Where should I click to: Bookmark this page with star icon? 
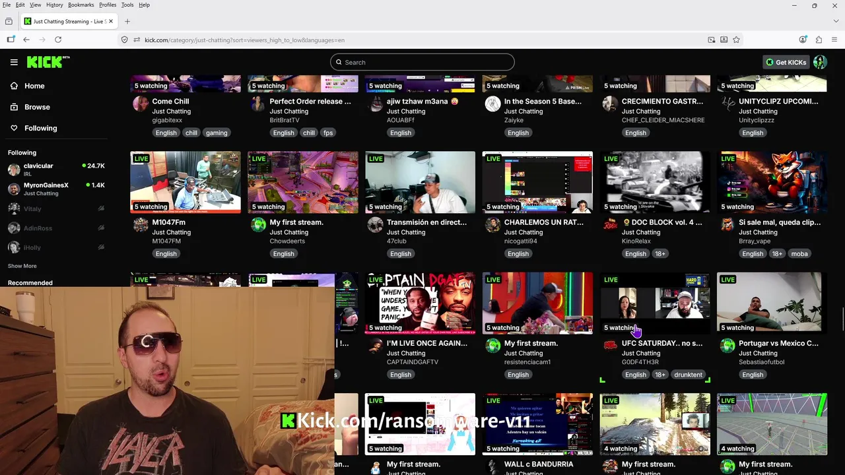point(736,40)
